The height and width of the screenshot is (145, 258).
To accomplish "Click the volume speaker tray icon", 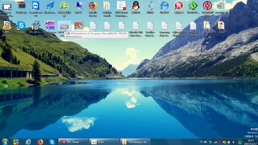I will (x=233, y=142).
